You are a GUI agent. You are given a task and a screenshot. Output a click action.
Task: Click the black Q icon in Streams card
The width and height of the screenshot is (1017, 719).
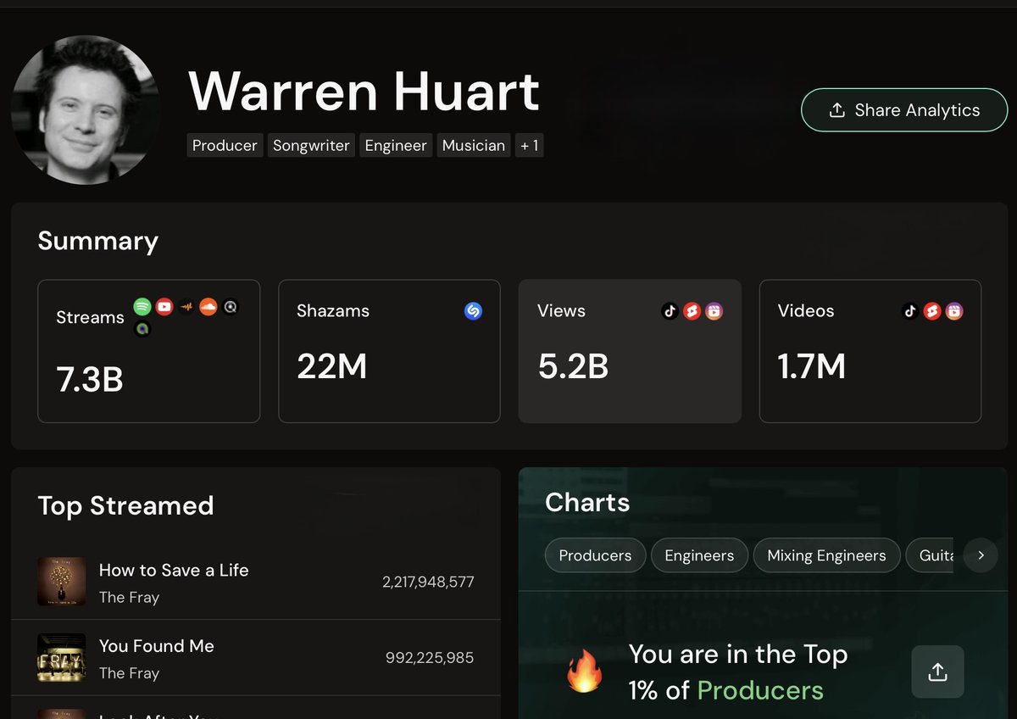[231, 307]
